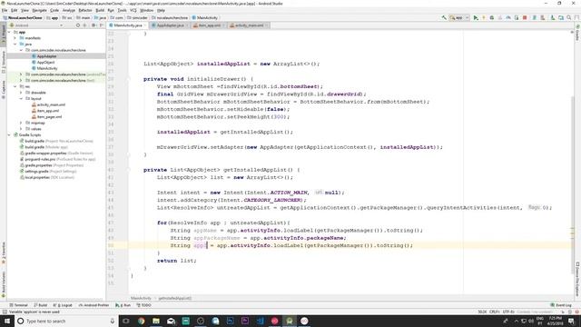Click the Apply Changes lightning icon

click(x=484, y=17)
